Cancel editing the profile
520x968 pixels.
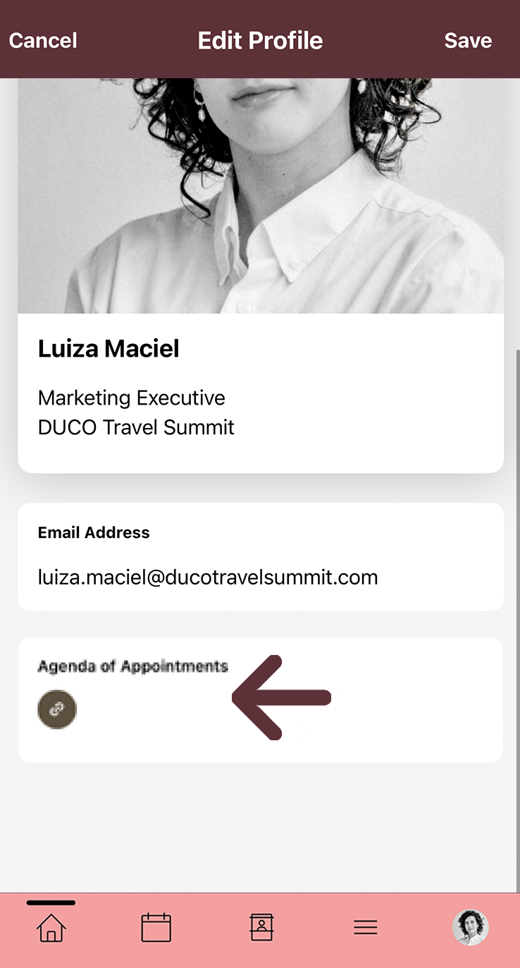(43, 41)
